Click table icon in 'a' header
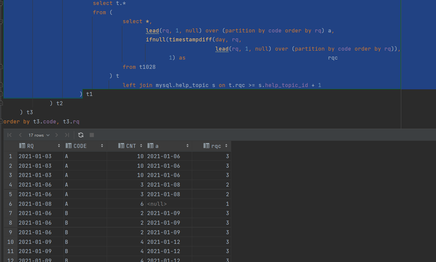This screenshot has height=262, width=436. [x=150, y=146]
